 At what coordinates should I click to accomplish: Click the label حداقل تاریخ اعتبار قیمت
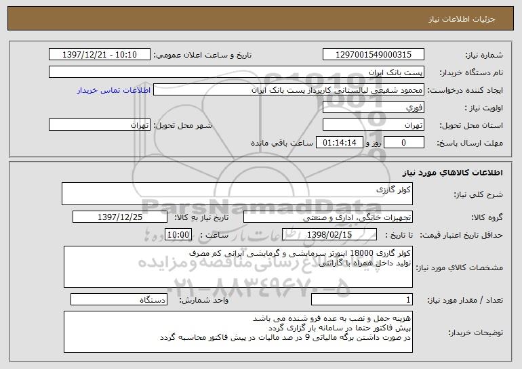462,235
